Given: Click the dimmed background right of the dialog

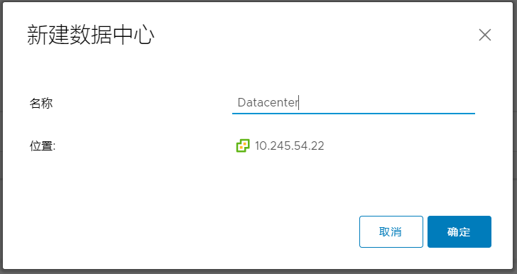Looking at the screenshot, I should click(515, 137).
